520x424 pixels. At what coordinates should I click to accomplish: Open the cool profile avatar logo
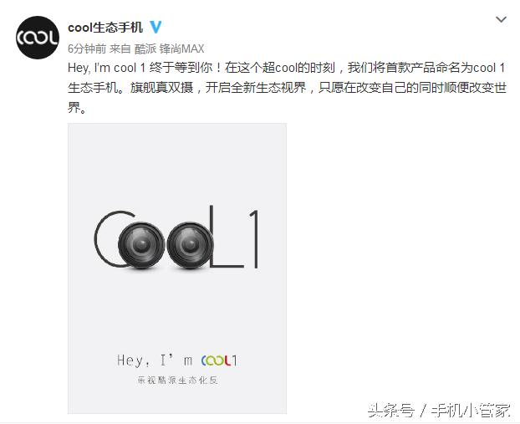pyautogui.click(x=38, y=38)
